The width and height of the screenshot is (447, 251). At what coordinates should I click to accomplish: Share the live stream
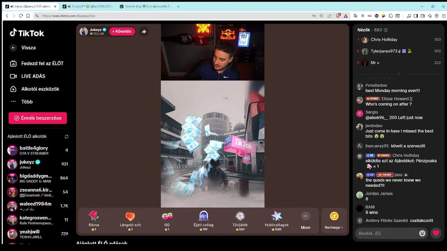pos(144,31)
